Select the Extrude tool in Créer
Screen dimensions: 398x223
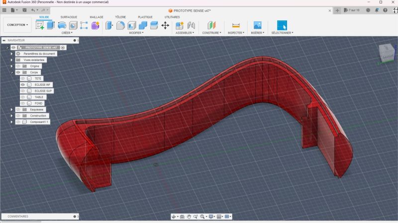tap(51, 25)
